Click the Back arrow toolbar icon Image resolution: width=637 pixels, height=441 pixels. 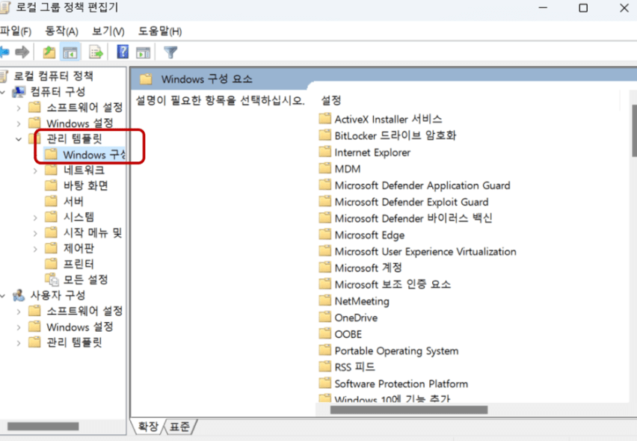click(x=4, y=52)
